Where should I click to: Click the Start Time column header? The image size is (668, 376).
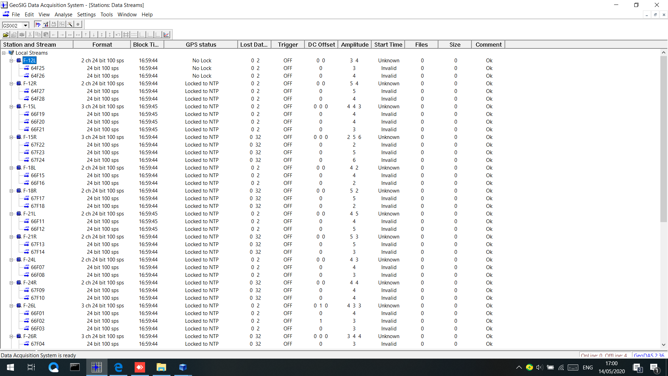[x=388, y=45]
